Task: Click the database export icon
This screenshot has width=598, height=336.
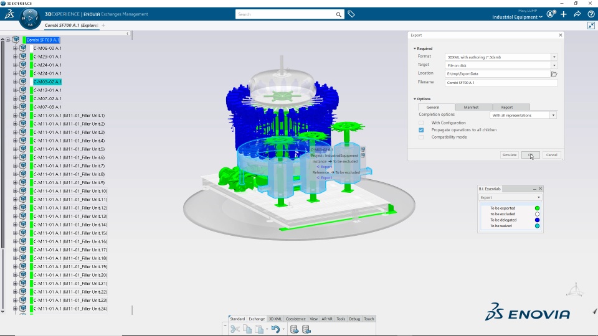Action: coord(294,329)
